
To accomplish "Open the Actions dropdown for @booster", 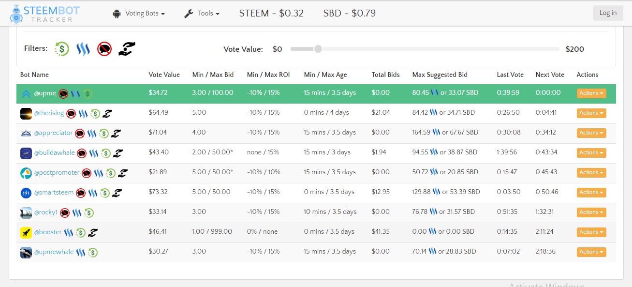I will click(x=591, y=232).
